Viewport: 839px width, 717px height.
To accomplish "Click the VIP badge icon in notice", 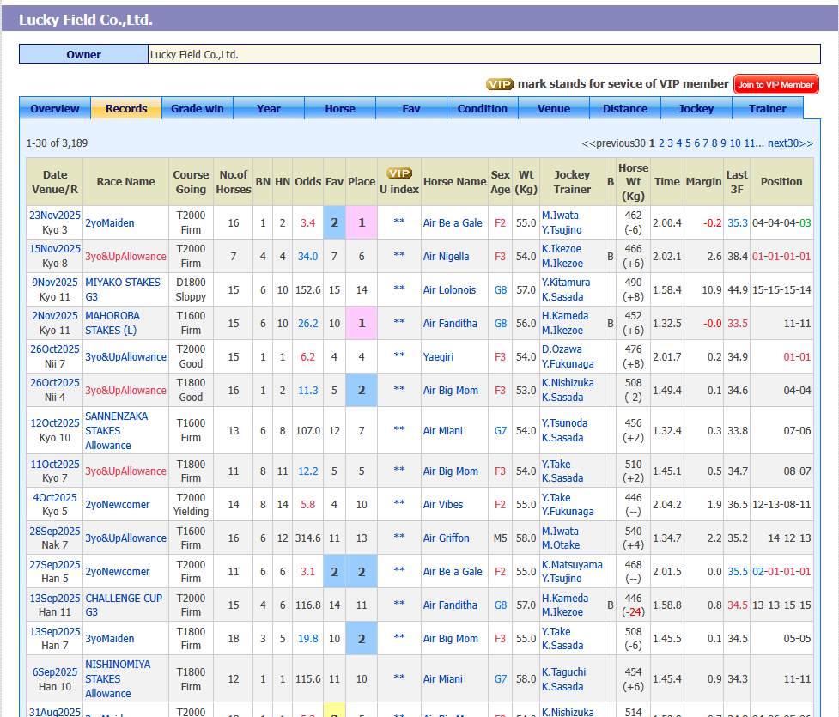I will [499, 84].
